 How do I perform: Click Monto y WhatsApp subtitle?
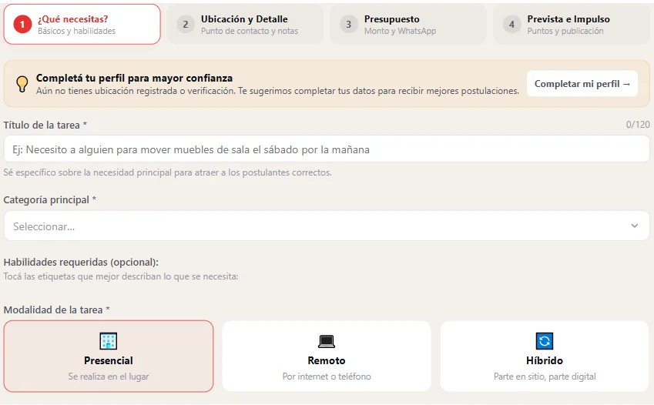(400, 31)
